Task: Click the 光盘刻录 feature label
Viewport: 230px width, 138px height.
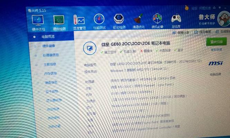Action: [165, 50]
